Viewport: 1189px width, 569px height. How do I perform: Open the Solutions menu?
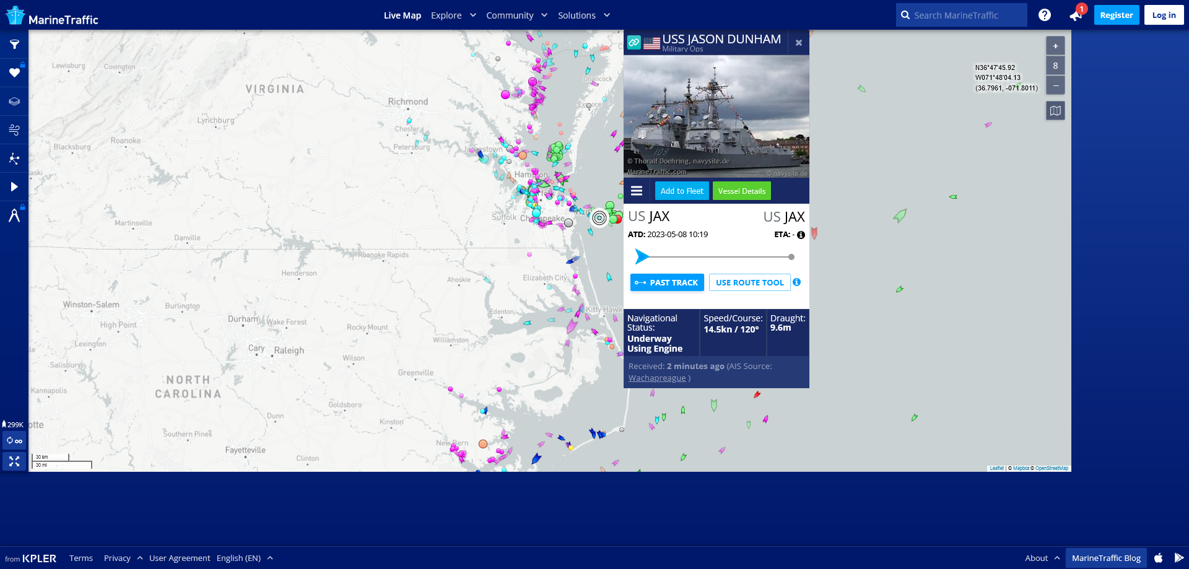click(x=577, y=15)
